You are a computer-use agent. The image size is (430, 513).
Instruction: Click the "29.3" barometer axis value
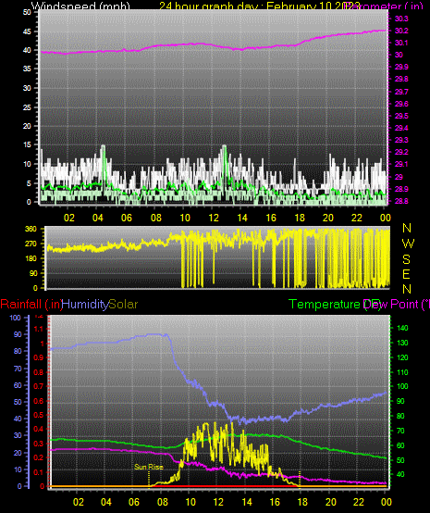pyautogui.click(x=401, y=140)
